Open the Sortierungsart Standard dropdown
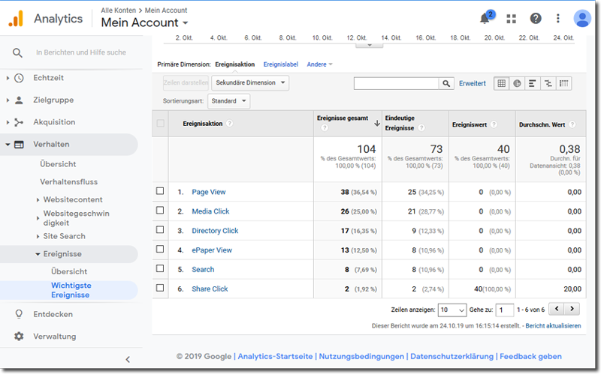601x374 pixels. coord(229,101)
